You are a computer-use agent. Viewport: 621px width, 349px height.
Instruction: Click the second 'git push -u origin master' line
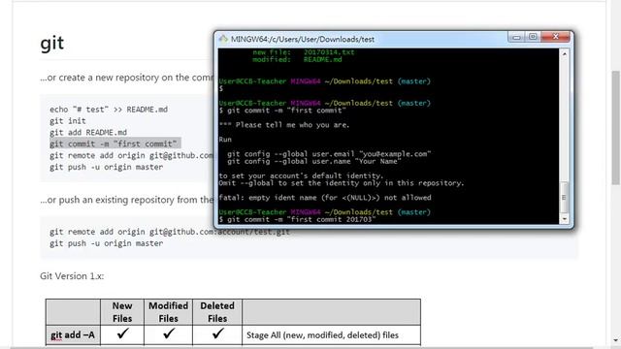[x=106, y=243]
